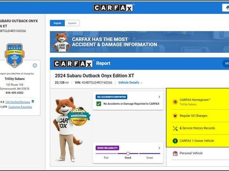This screenshot has width=229, height=171.
Task: Expand the Good Reliability card chevron
Action: pos(159,148)
